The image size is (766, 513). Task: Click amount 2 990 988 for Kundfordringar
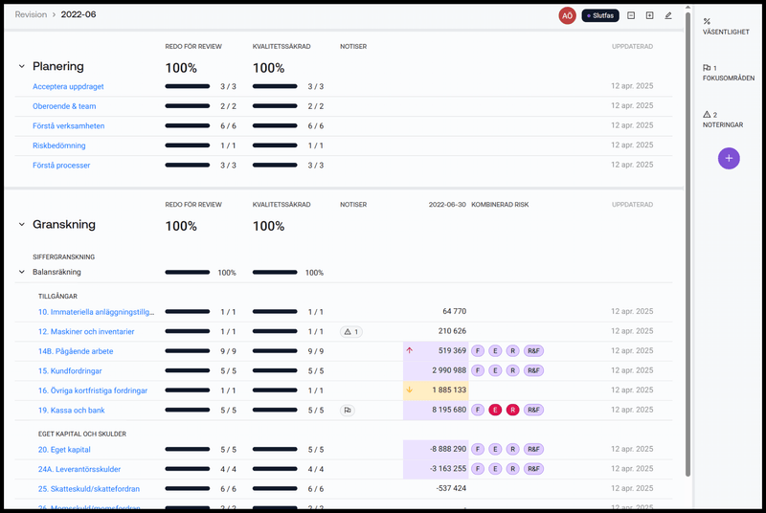pos(449,370)
